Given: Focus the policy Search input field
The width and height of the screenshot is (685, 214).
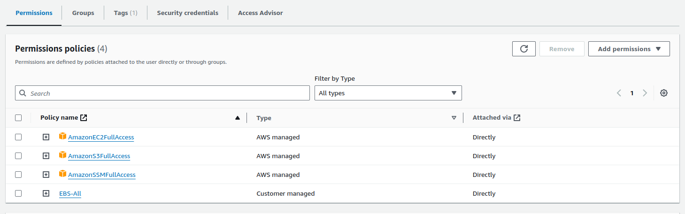Looking at the screenshot, I should point(162,93).
